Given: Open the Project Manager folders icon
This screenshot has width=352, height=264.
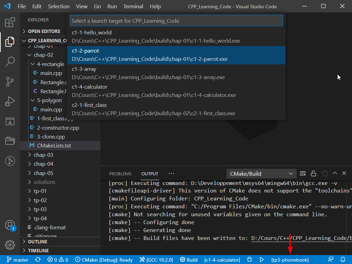Looking at the screenshot, I should 10,141.
